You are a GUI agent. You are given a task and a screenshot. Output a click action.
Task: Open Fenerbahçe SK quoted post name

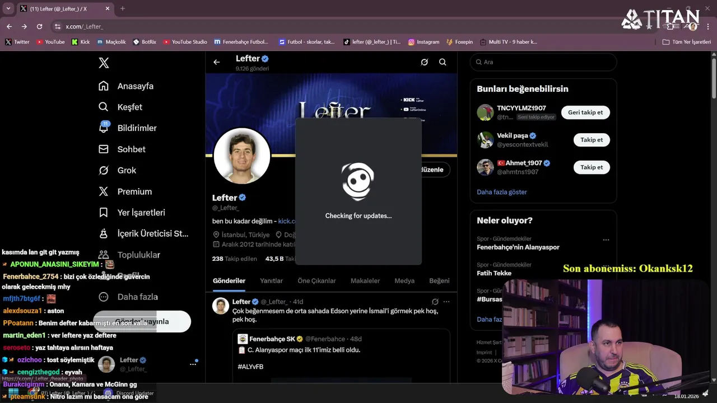272,339
